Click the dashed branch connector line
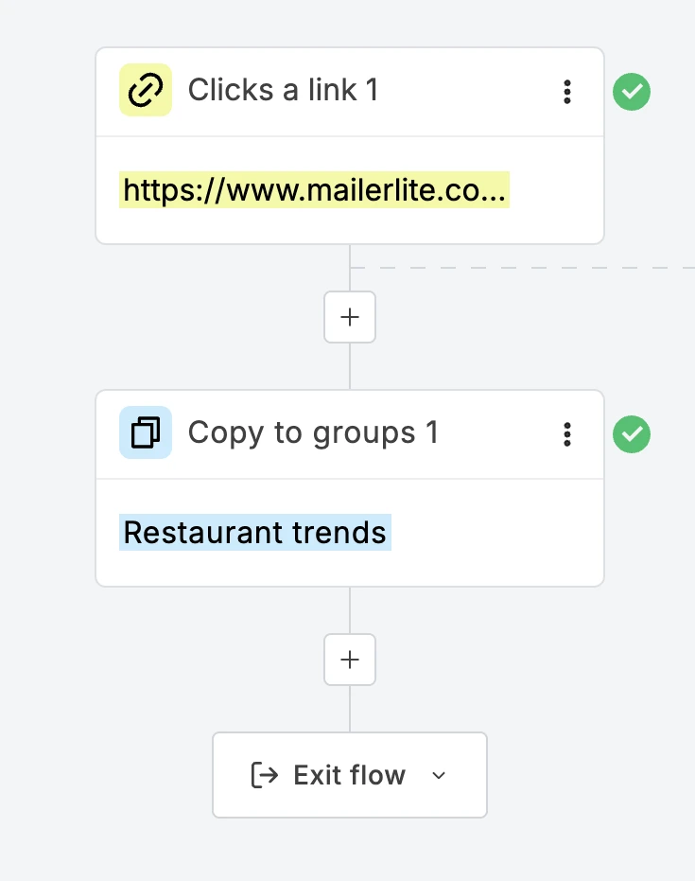Image resolution: width=695 pixels, height=881 pixels. point(530,266)
